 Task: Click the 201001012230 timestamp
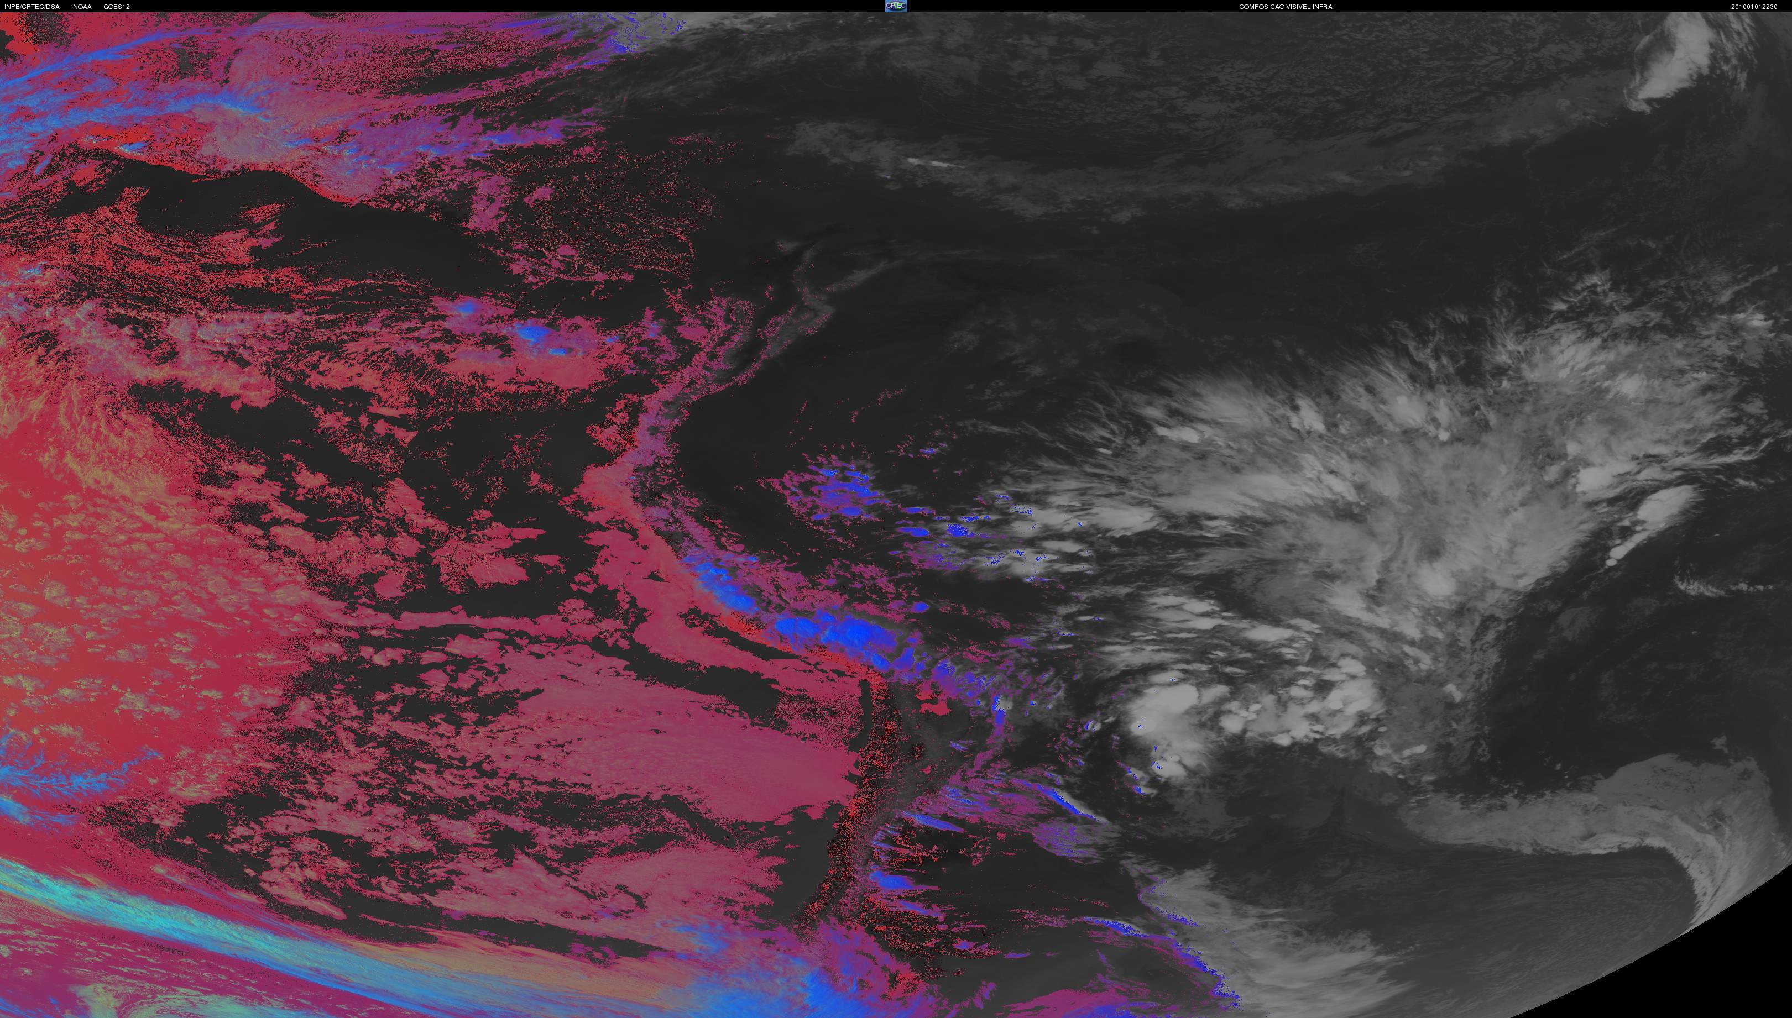click(1754, 6)
